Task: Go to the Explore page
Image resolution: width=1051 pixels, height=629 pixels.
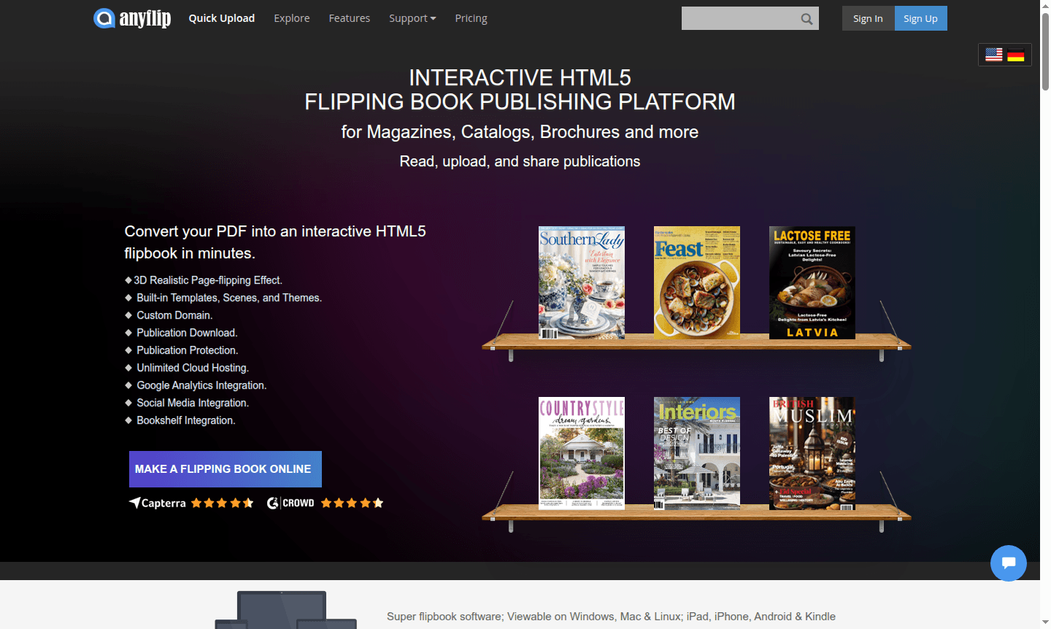Action: click(291, 18)
